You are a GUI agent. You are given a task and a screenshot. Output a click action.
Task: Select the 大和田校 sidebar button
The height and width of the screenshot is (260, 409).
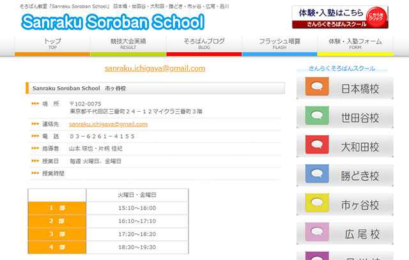pos(345,146)
